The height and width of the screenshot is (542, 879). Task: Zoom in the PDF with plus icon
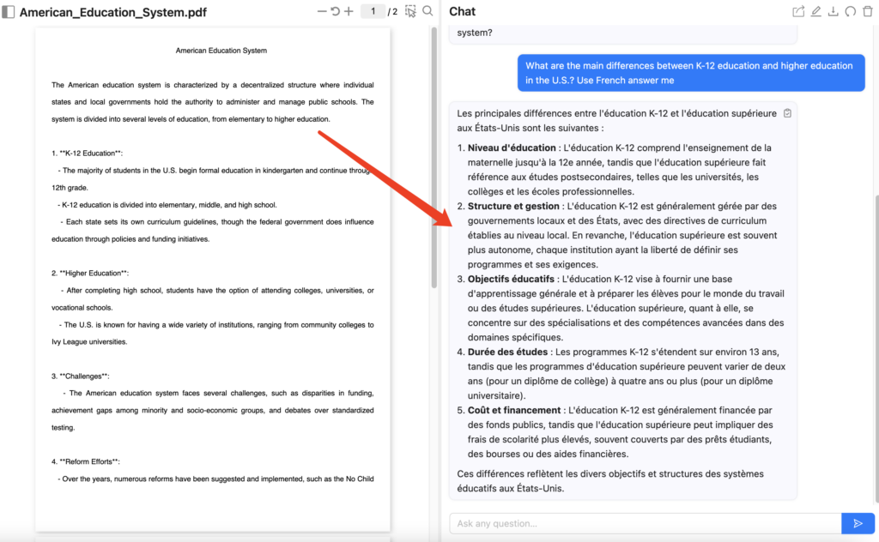(349, 11)
